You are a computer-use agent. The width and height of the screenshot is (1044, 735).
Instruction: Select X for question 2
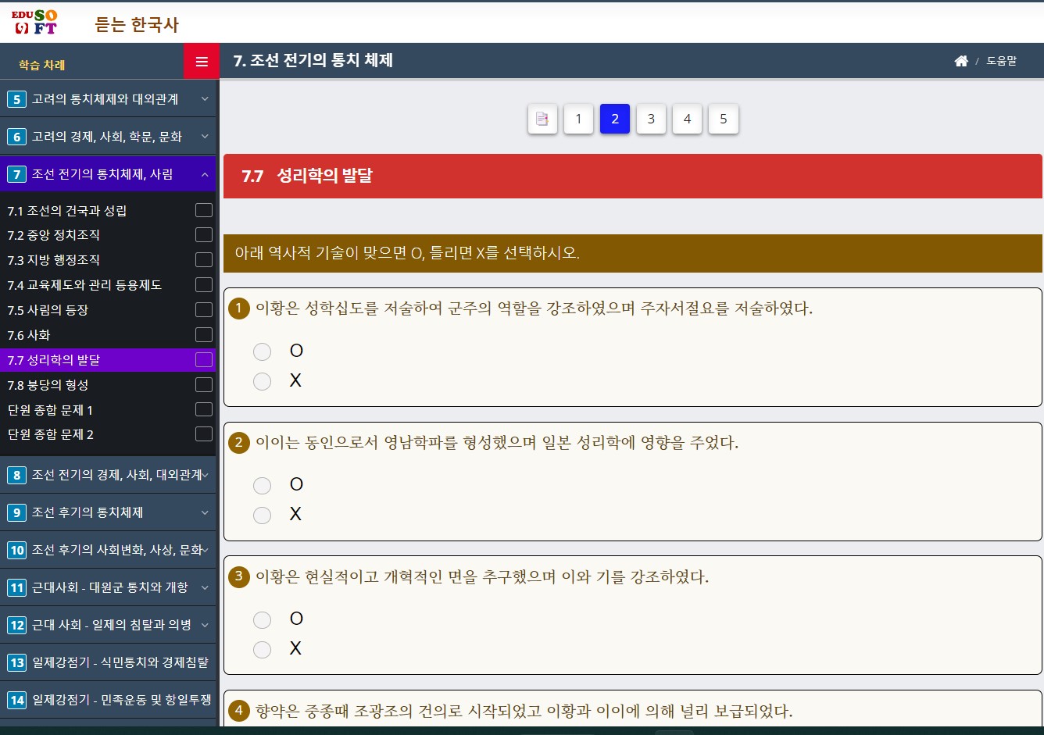click(x=262, y=516)
